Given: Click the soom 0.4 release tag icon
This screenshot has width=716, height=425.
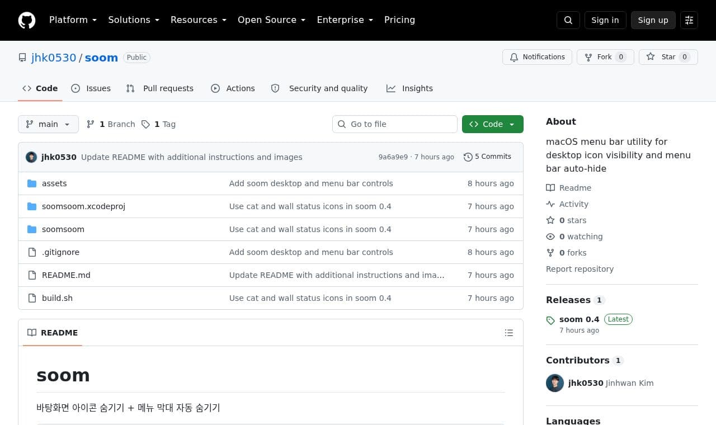Looking at the screenshot, I should coord(550,320).
